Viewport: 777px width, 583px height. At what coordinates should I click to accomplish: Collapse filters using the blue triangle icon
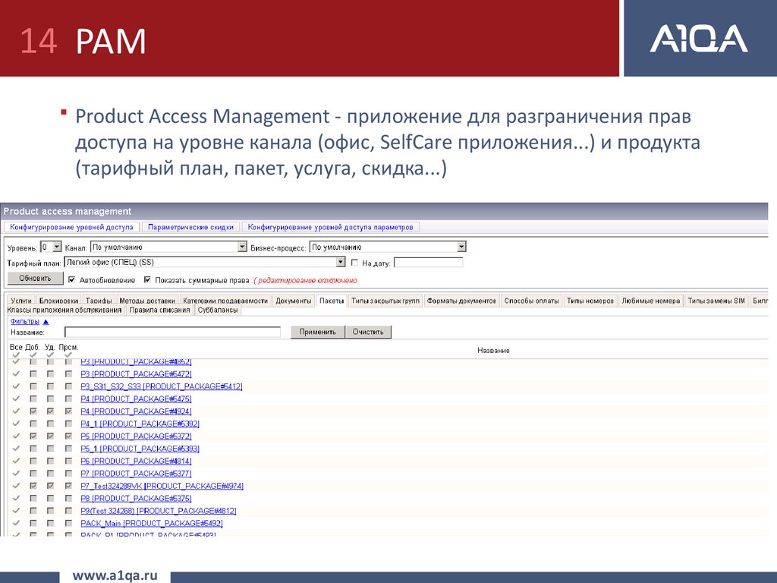46,322
